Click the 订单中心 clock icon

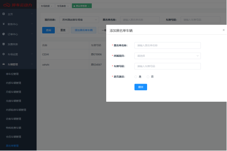(x=4, y=34)
